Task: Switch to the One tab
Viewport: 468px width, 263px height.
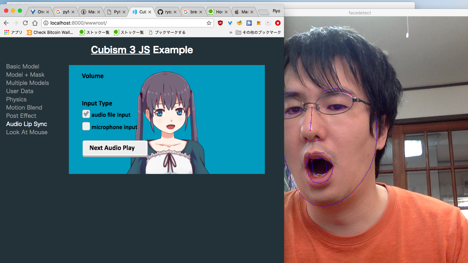Action: click(37, 12)
